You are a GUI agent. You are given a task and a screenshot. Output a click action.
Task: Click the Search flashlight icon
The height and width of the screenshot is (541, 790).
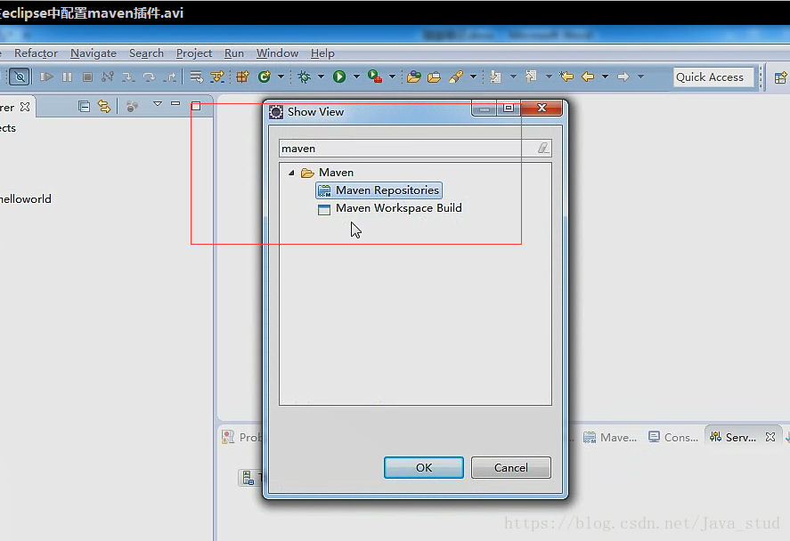point(456,77)
